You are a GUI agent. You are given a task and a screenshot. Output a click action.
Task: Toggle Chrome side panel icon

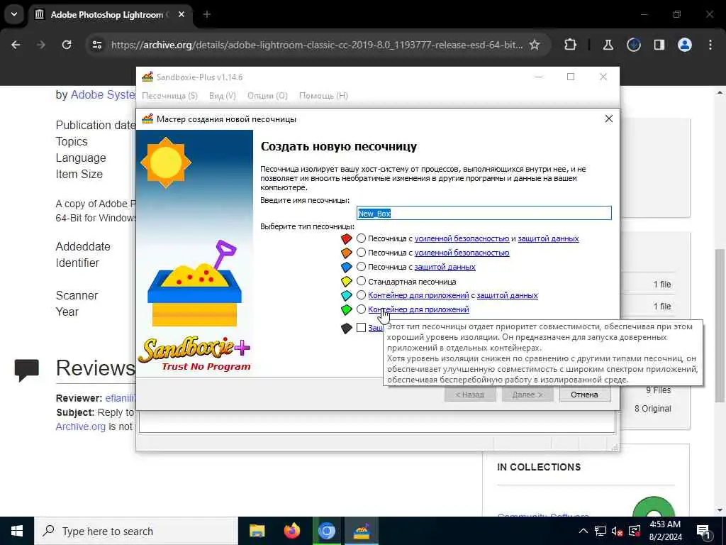(659, 45)
